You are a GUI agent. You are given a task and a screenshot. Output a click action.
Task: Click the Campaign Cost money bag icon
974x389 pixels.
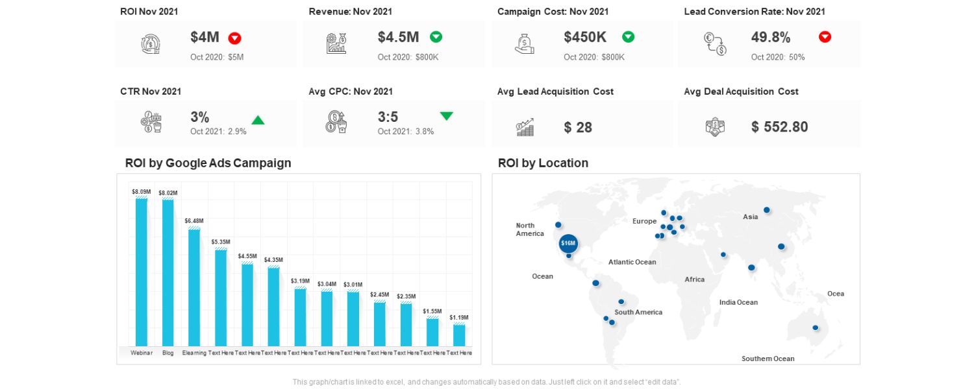(x=523, y=43)
